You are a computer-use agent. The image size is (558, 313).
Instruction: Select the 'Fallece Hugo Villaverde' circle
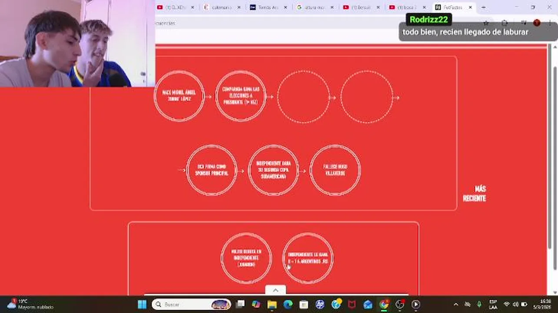tap(335, 170)
